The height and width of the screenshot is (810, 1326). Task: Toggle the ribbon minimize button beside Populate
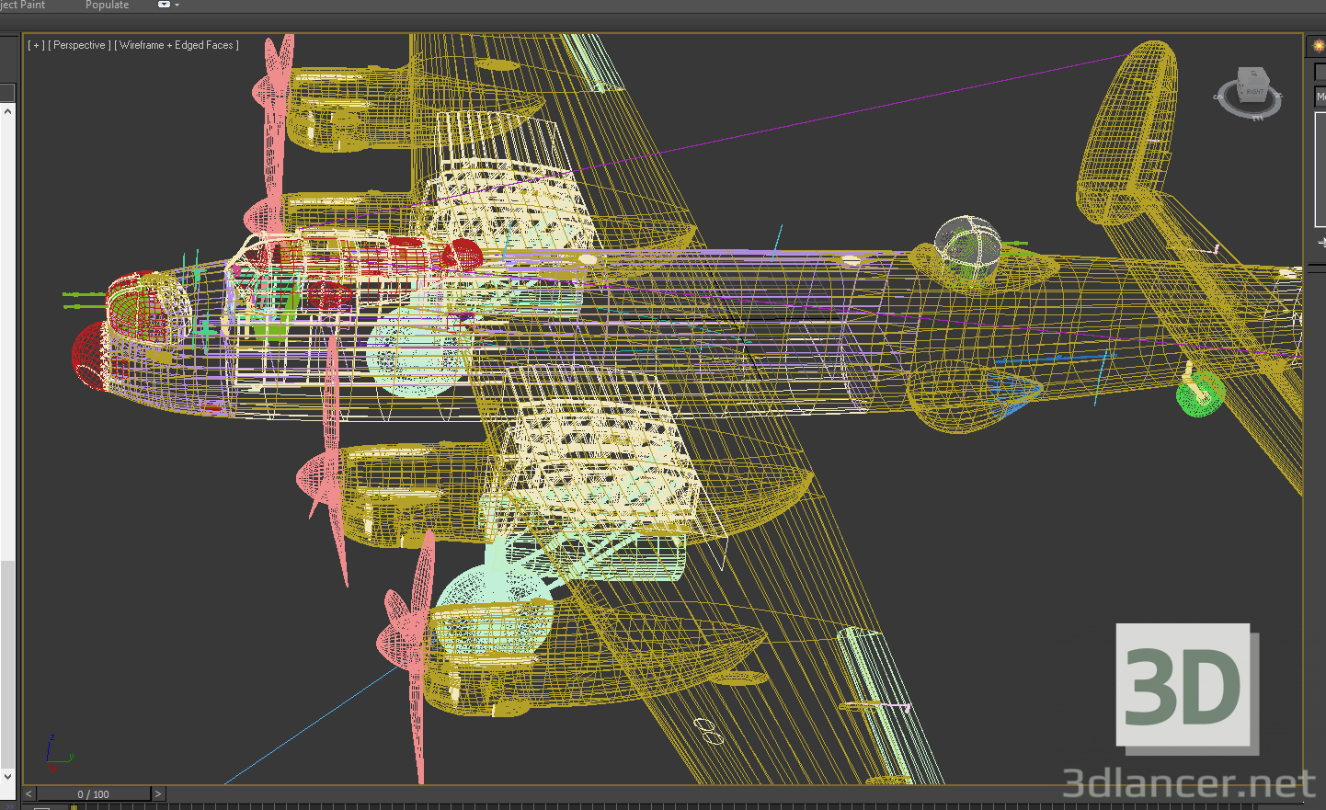(x=164, y=5)
